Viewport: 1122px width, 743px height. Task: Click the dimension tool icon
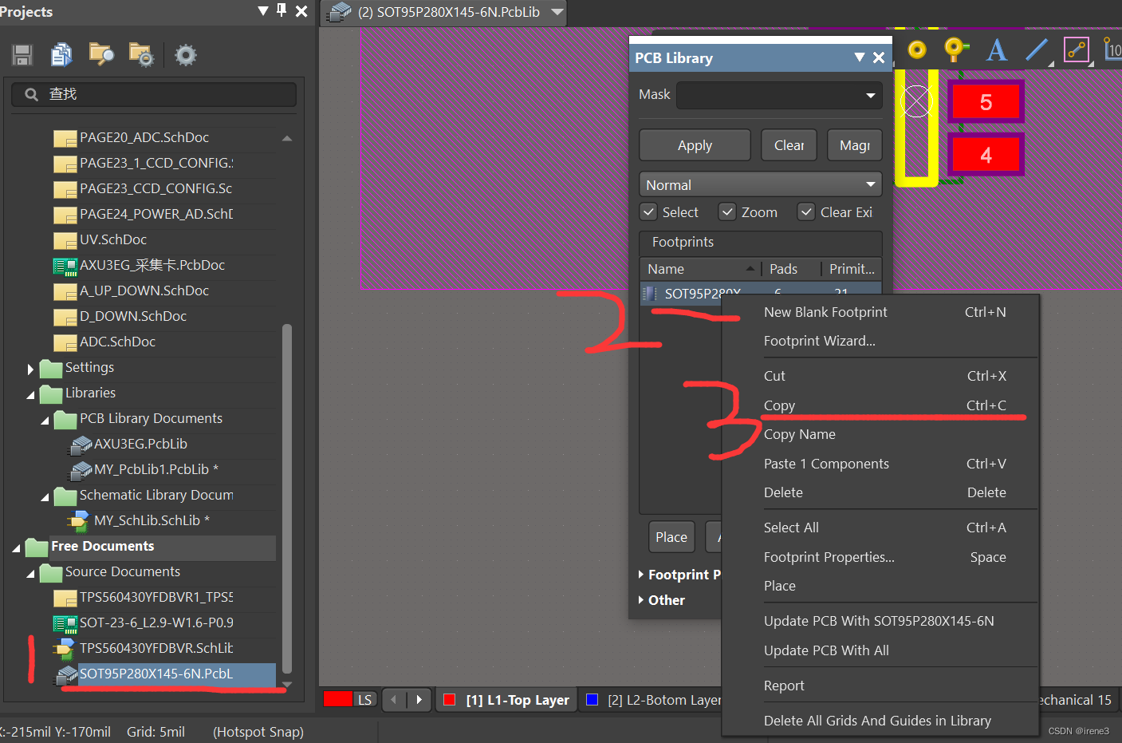coord(1112,49)
